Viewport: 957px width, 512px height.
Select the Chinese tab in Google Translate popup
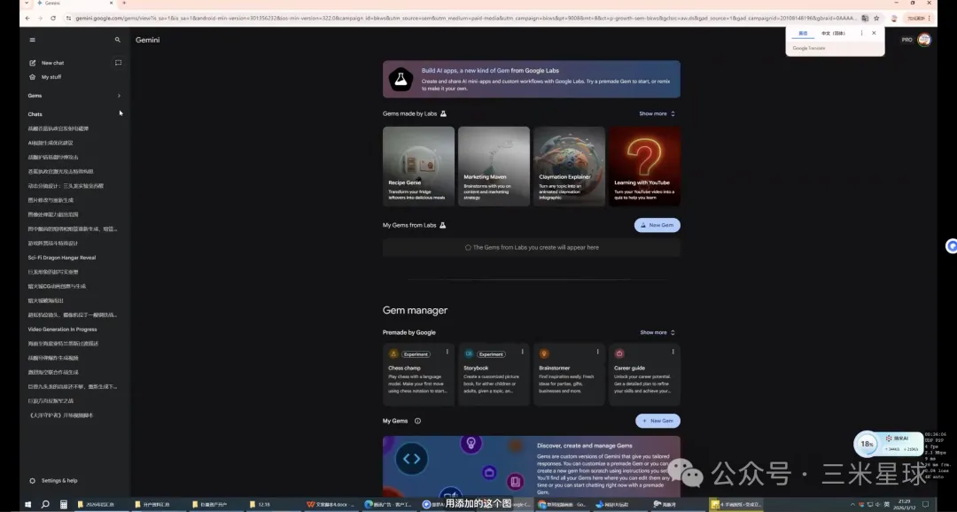coord(833,34)
